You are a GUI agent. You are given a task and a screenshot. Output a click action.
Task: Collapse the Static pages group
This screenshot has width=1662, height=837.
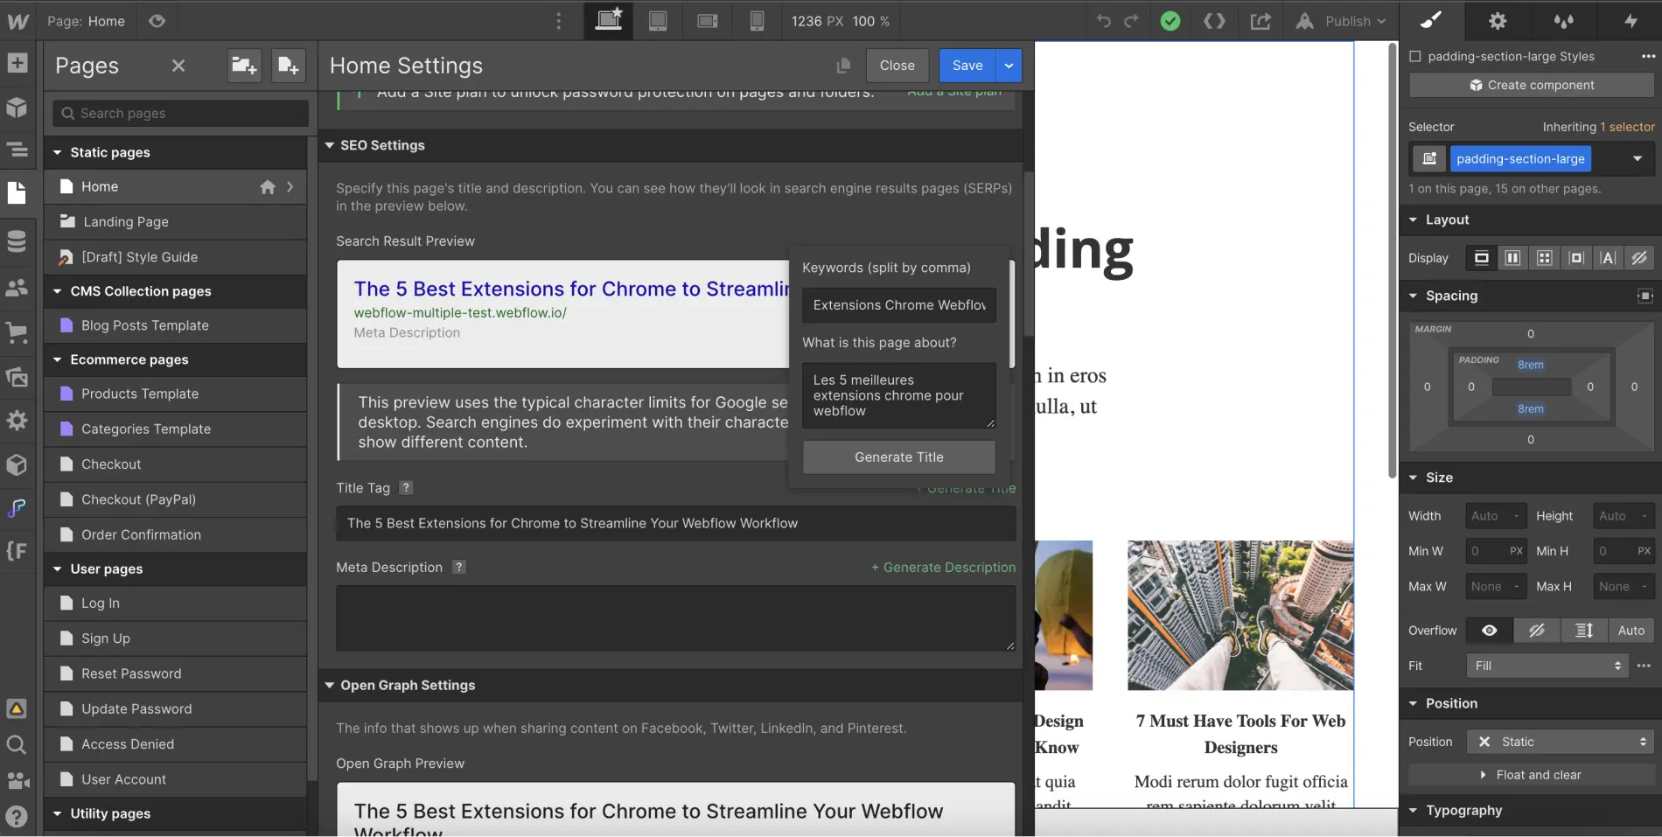[x=58, y=152]
